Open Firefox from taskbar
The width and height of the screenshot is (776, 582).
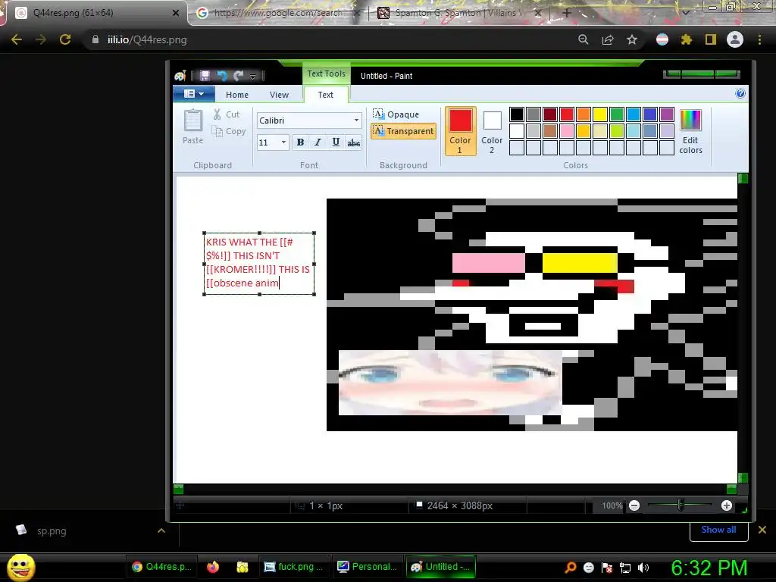click(x=213, y=567)
